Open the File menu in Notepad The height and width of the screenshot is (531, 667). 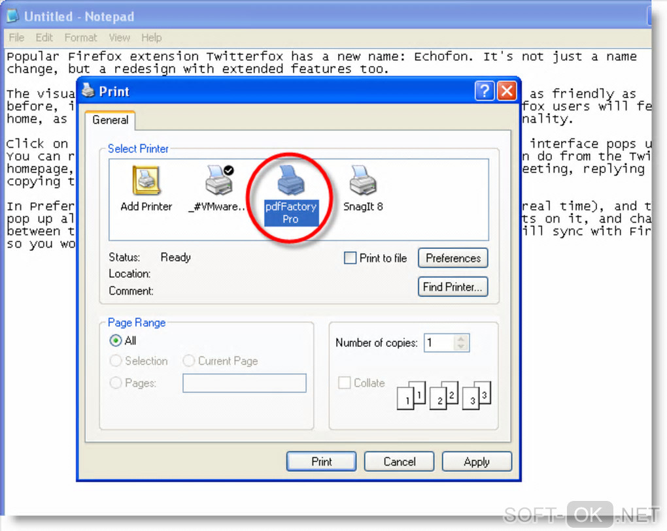(x=16, y=38)
